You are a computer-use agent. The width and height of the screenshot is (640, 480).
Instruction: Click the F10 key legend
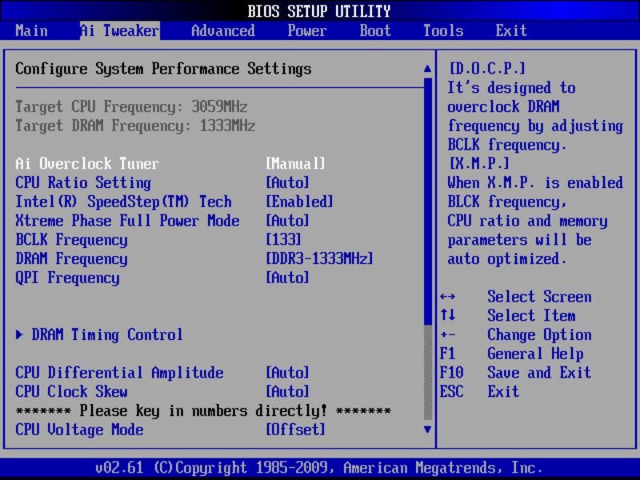[451, 373]
